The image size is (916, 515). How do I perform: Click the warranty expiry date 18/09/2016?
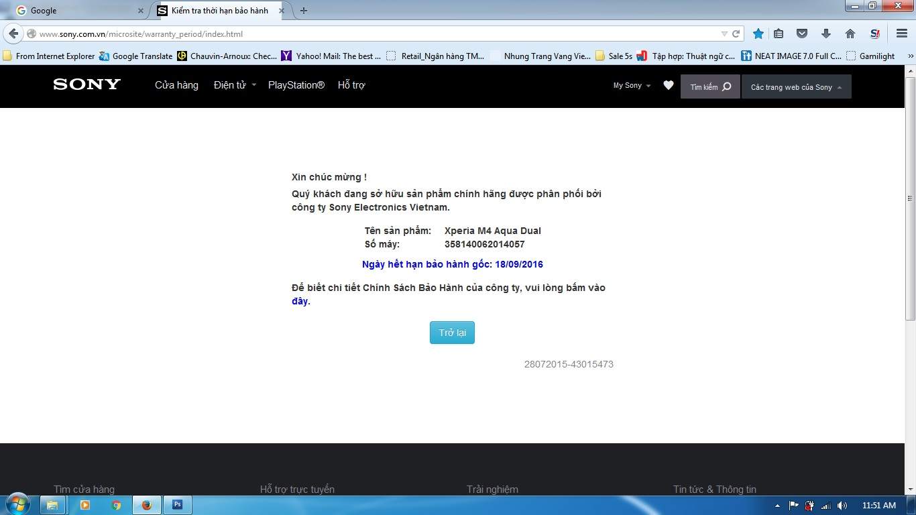point(519,264)
